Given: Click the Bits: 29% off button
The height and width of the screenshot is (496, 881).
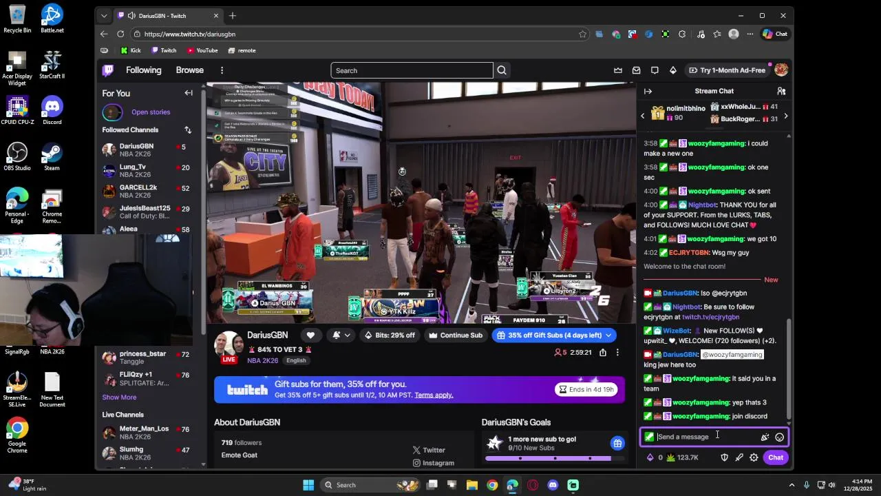Looking at the screenshot, I should 390,335.
